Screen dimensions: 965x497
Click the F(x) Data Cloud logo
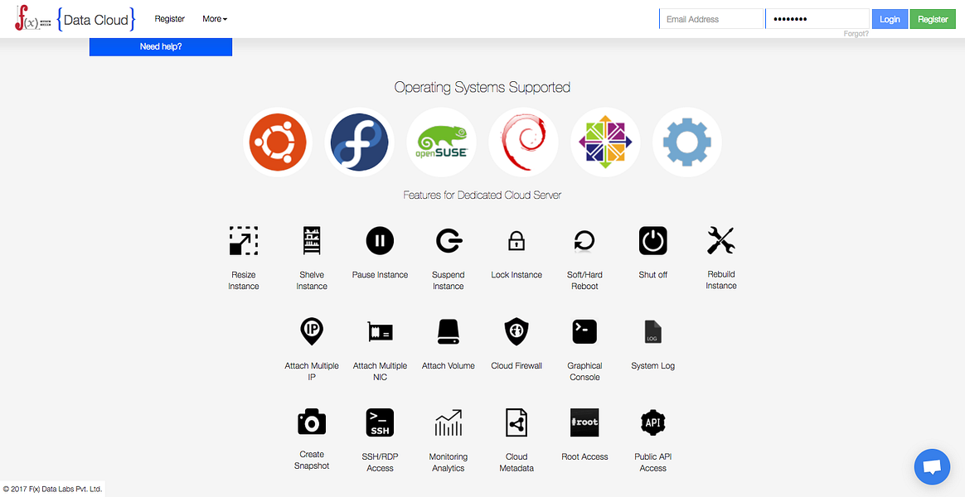[75, 19]
